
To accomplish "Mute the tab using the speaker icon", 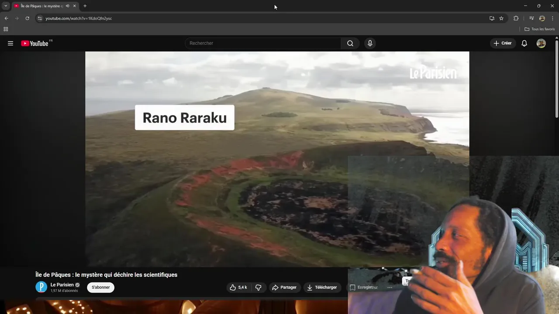I will (67, 6).
